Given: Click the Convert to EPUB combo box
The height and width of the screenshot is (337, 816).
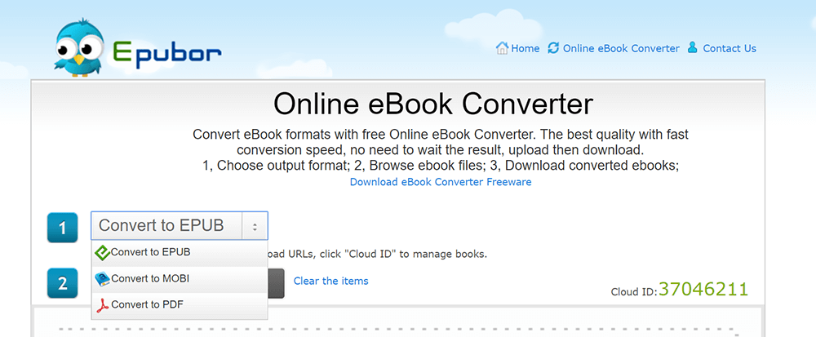Looking at the screenshot, I should coord(167,226).
